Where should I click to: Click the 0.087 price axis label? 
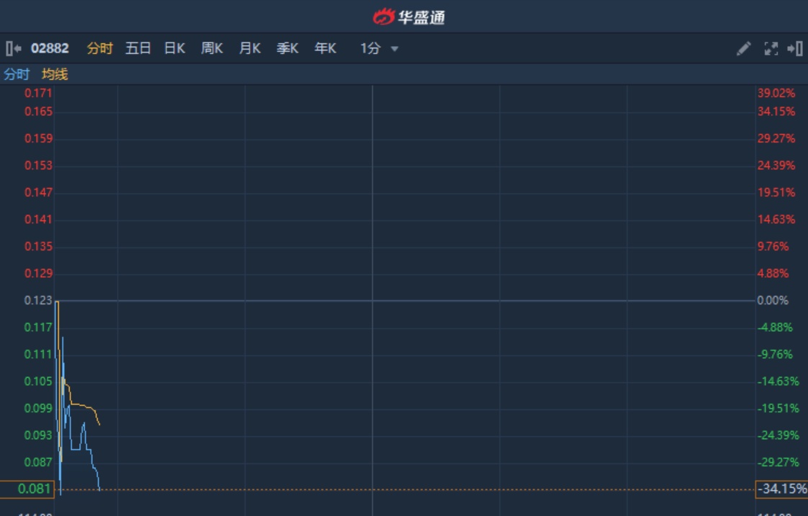click(x=38, y=462)
